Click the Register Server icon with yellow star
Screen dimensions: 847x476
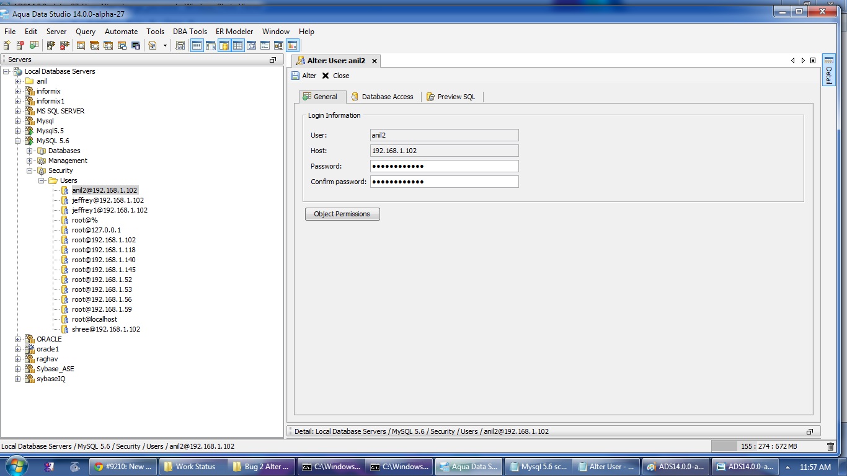coord(7,45)
